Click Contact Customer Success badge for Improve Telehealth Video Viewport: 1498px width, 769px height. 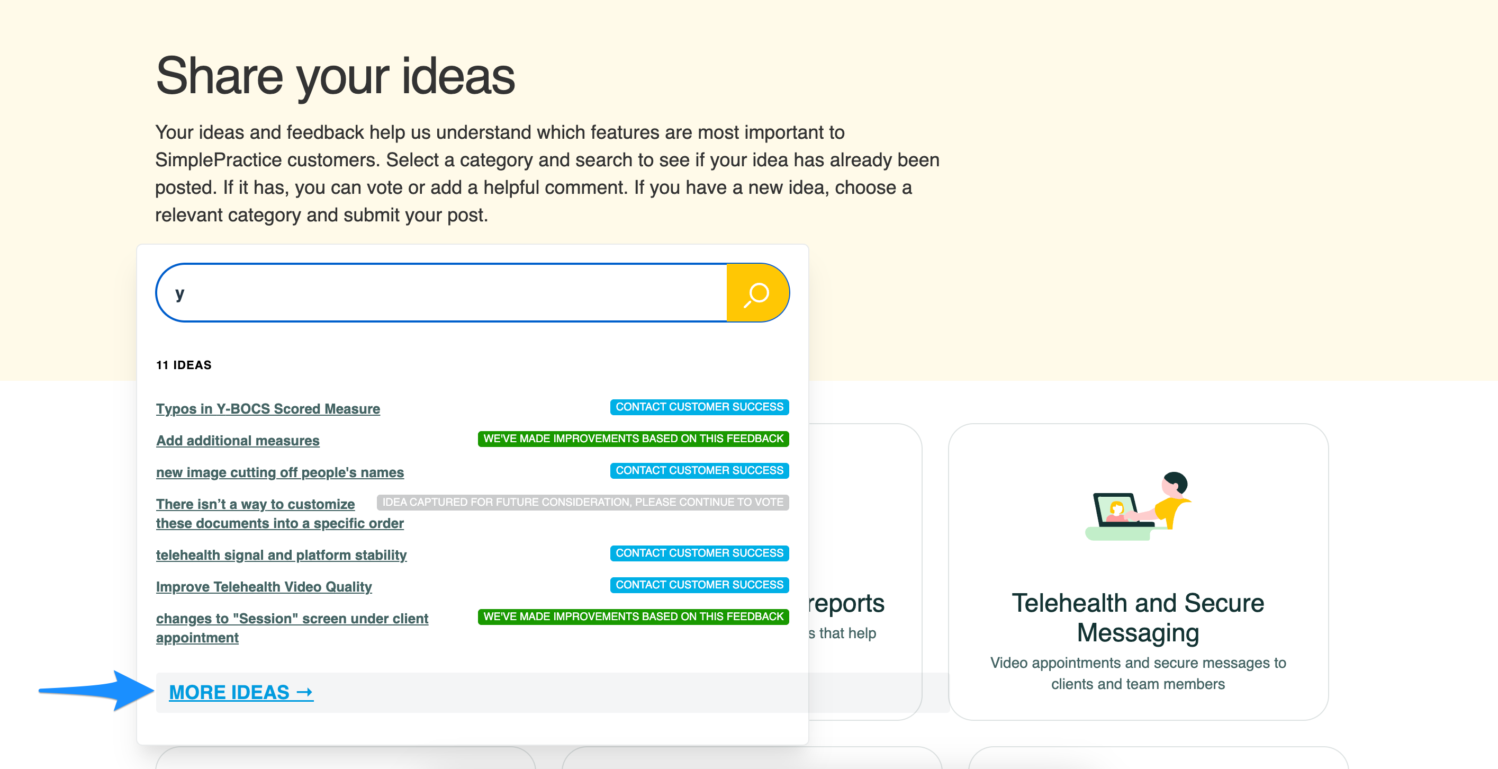click(x=700, y=585)
